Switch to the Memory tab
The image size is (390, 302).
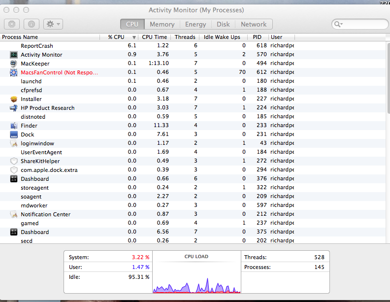click(162, 24)
